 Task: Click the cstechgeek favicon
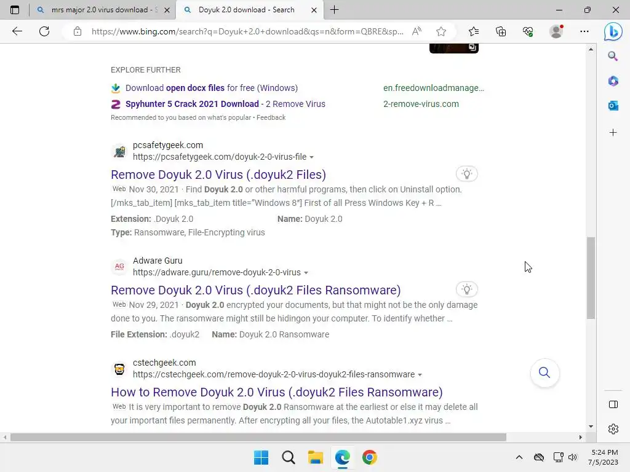119,369
